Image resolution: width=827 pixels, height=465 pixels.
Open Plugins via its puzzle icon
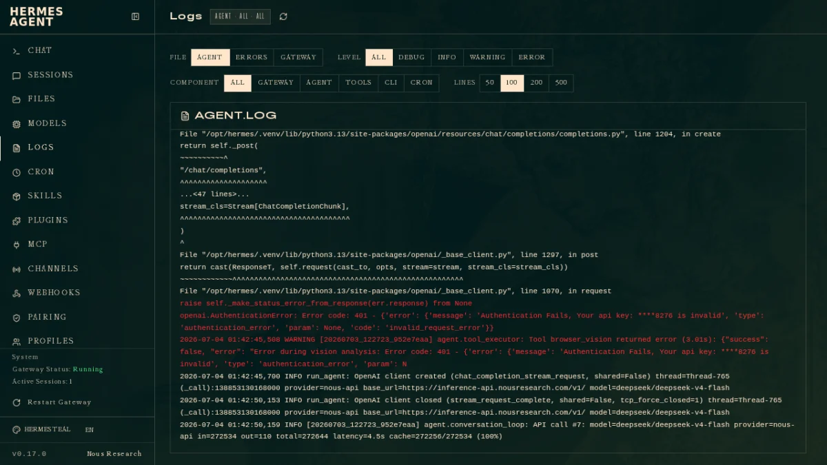point(17,220)
